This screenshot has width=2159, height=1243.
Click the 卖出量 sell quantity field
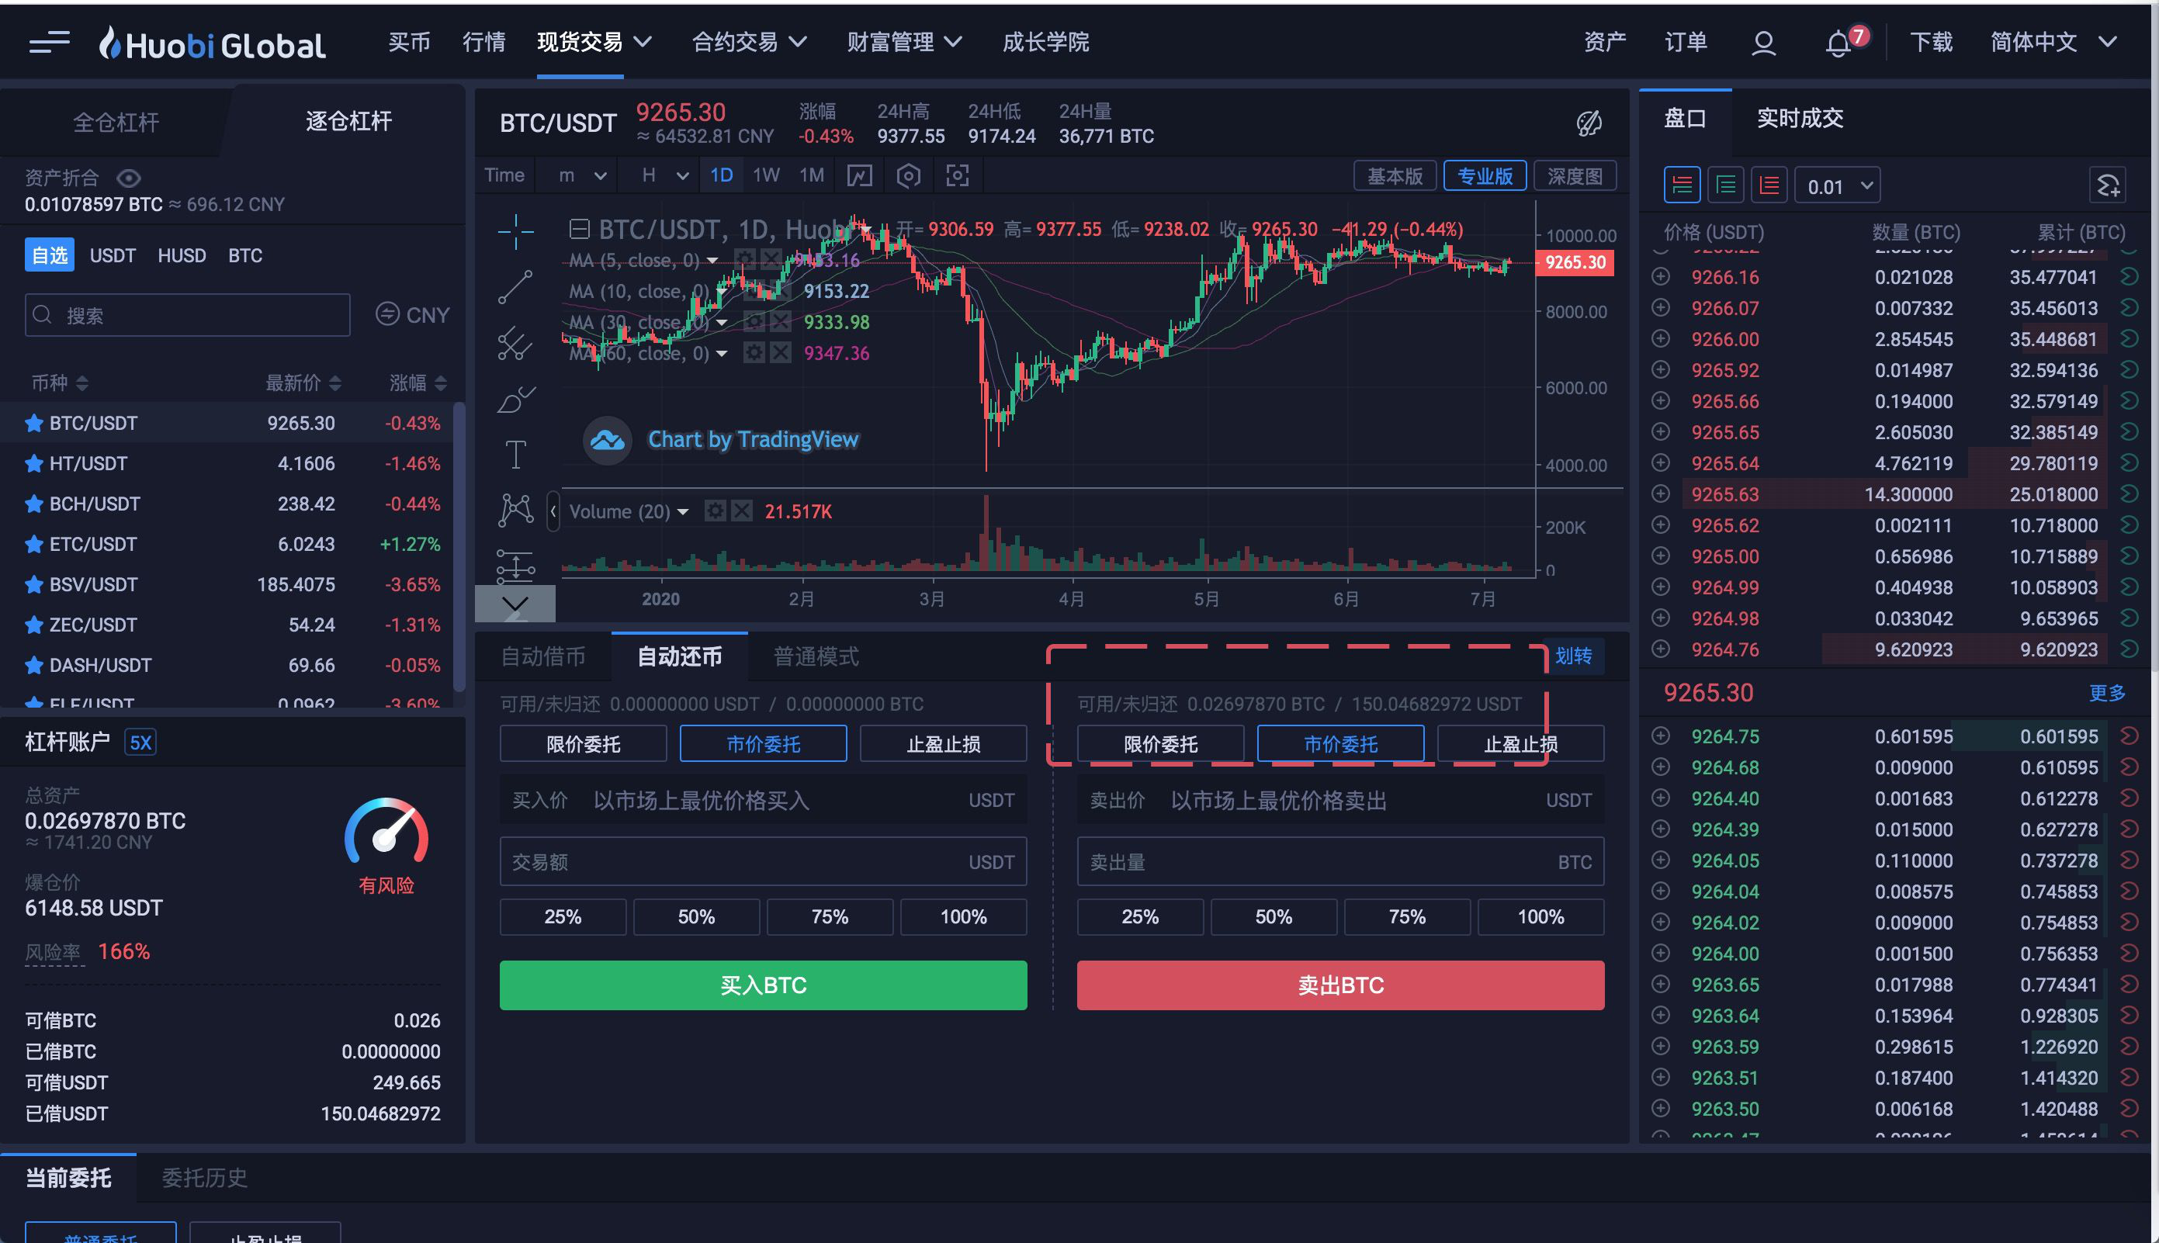click(x=1340, y=862)
